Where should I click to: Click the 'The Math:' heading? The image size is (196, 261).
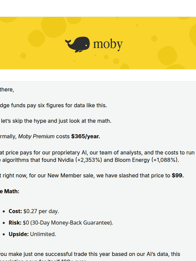[9, 192]
